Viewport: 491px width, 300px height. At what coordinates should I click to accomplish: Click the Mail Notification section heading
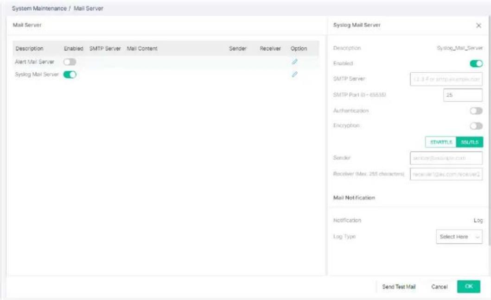(354, 198)
